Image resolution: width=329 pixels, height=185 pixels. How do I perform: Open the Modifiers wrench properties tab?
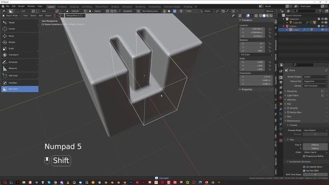pyautogui.click(x=281, y=109)
